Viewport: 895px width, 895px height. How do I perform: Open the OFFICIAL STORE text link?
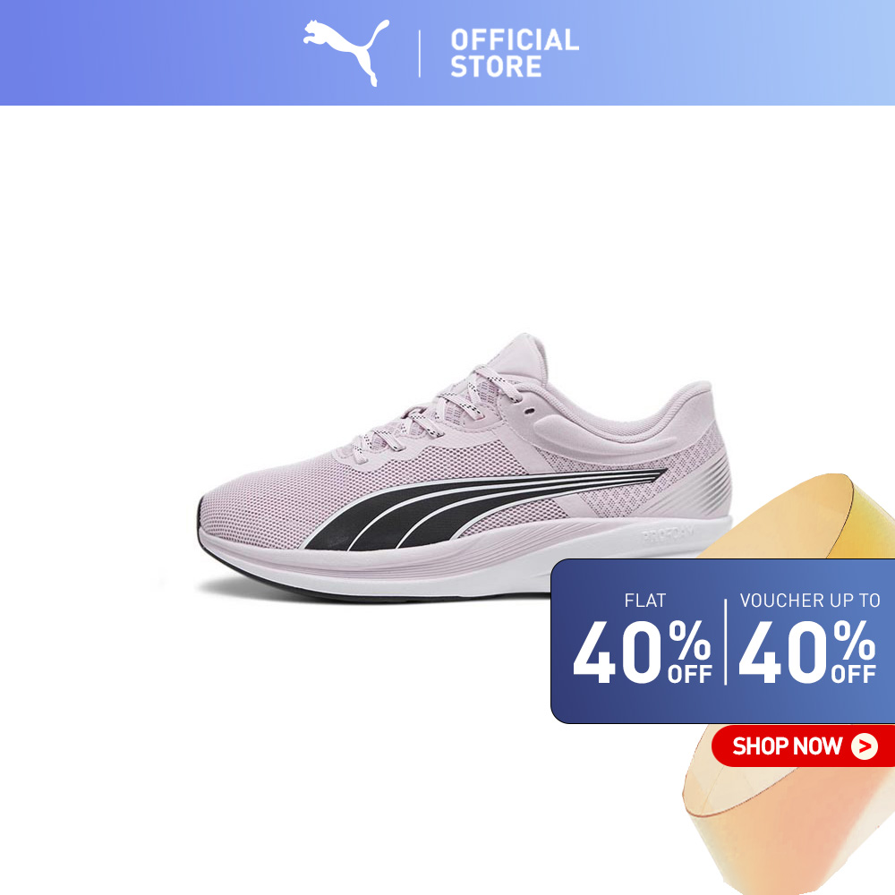pos(515,53)
